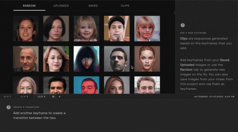Open Clip 8 tab

tap(24, 97)
